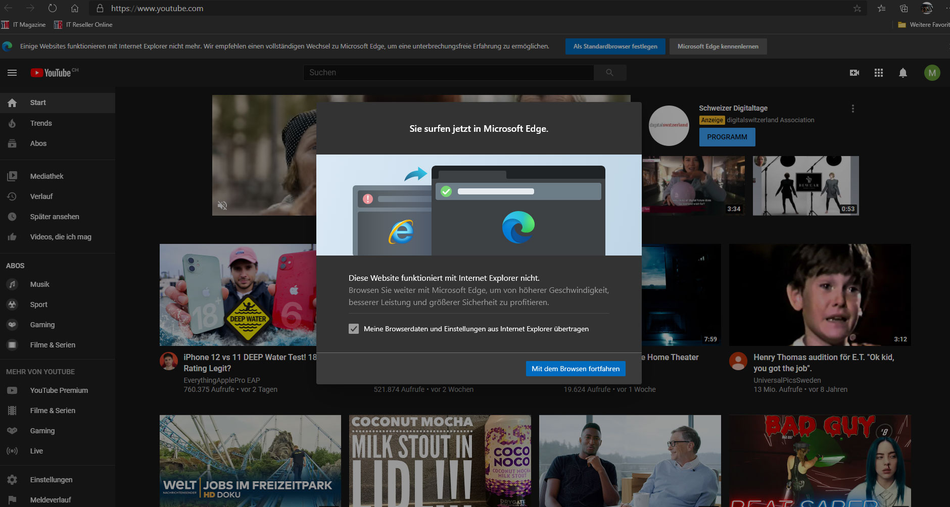Open Verlauf in the sidebar
The image size is (950, 507).
[x=58, y=196]
